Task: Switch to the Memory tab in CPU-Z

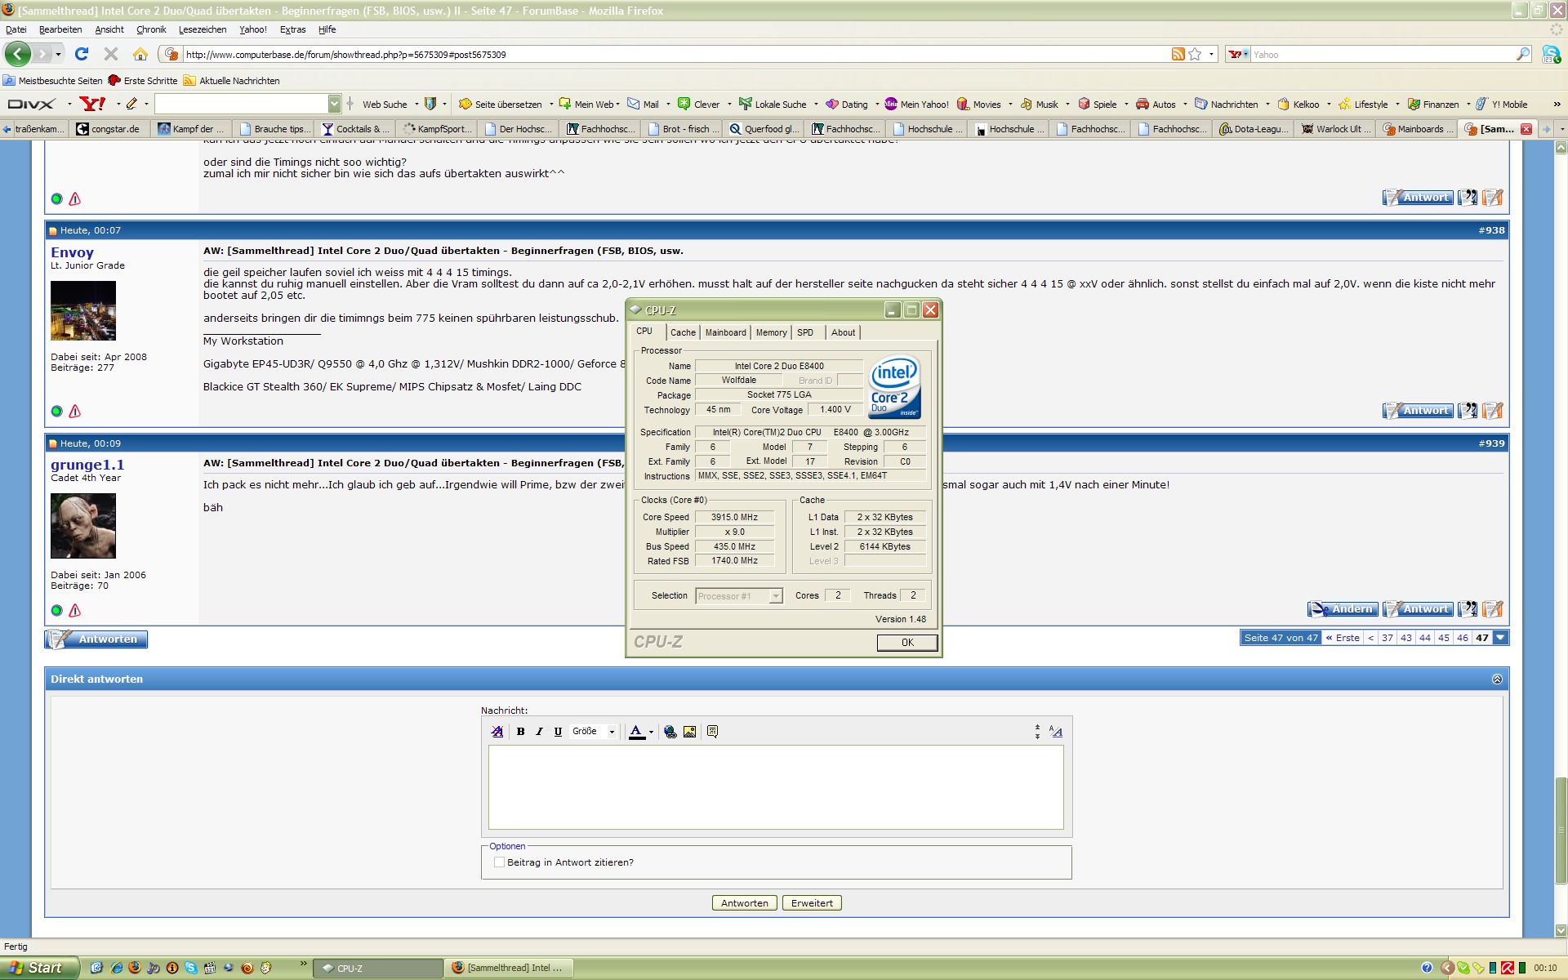Action: coord(771,332)
